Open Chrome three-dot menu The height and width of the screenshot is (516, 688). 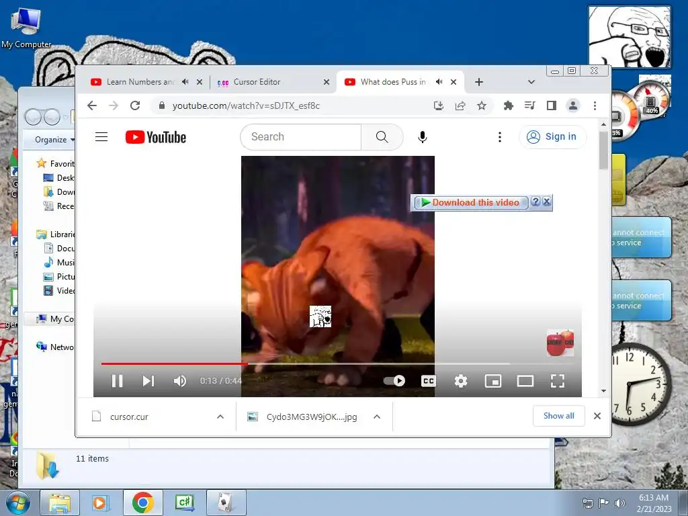coord(595,105)
